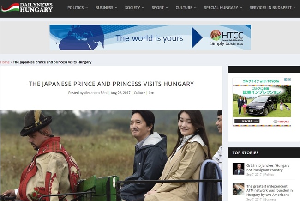
Task: Click the Daily News Hungary logo
Action: [27, 8]
